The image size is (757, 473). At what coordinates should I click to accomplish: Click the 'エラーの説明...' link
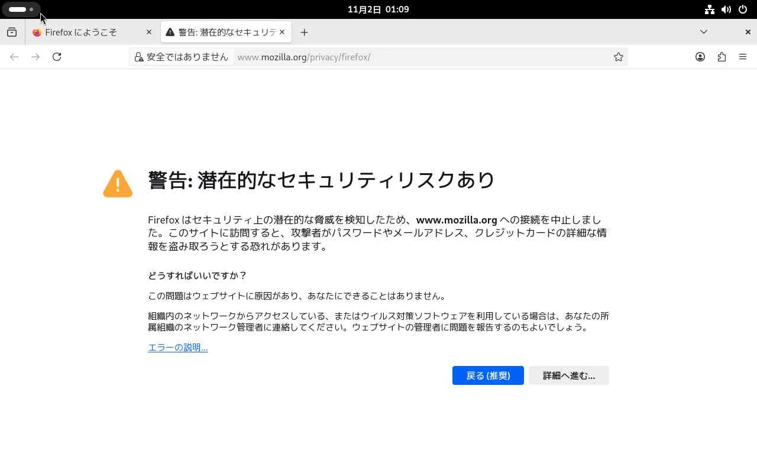tap(178, 347)
